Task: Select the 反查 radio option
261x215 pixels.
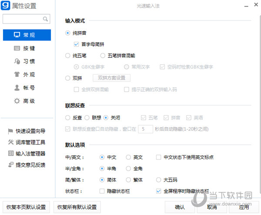Action: (67, 118)
